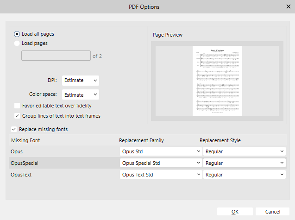Click the Replacement Style column header

tap(220, 140)
